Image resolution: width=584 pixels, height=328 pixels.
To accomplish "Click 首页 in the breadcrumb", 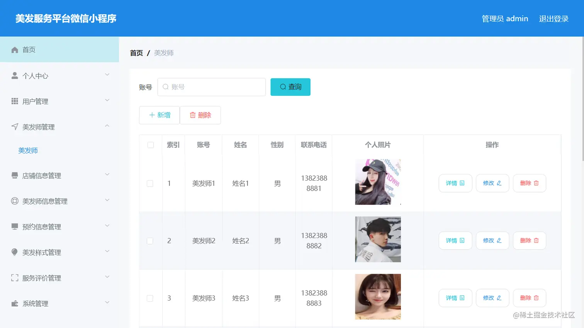I will tap(136, 53).
